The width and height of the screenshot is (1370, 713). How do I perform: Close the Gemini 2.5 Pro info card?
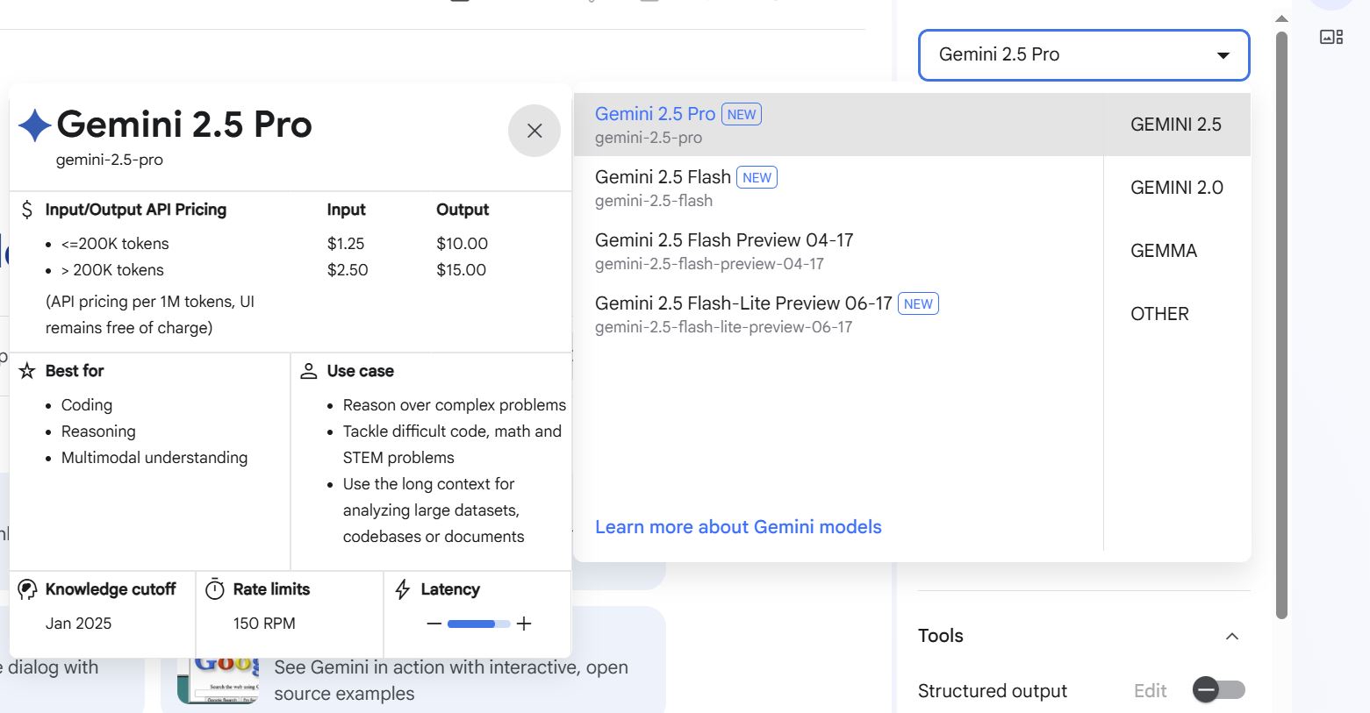(x=534, y=131)
